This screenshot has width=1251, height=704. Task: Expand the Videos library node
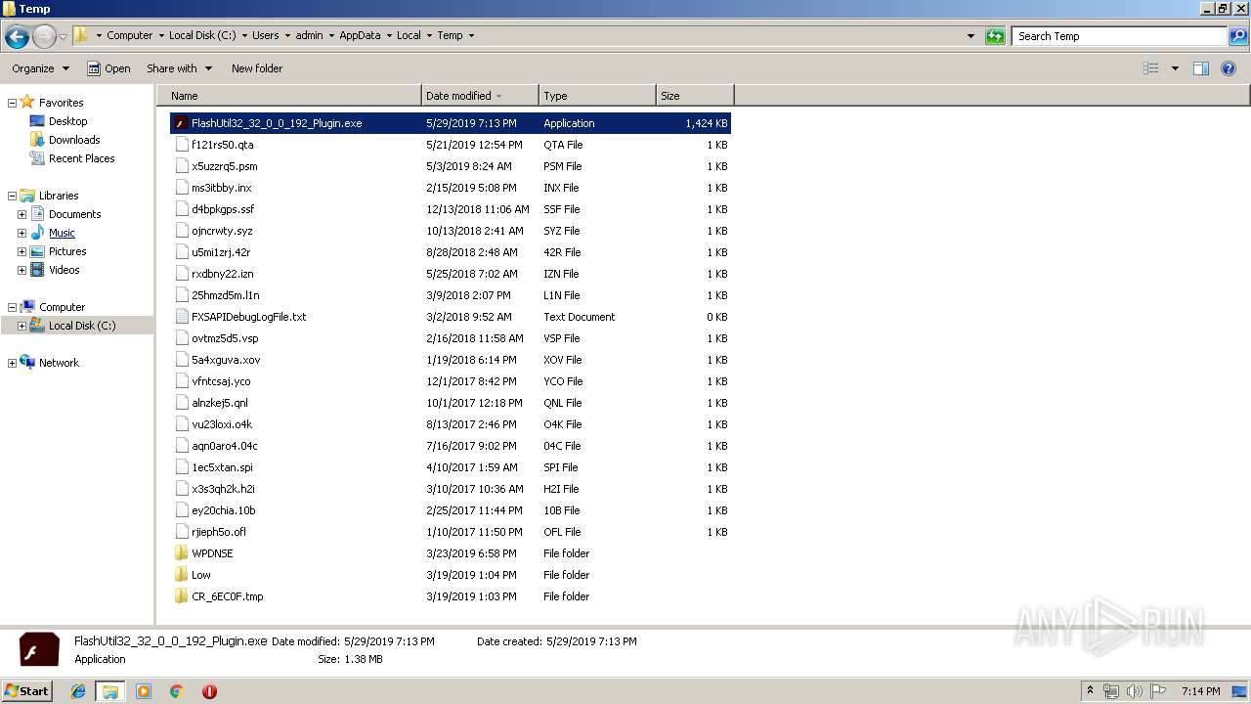[22, 270]
